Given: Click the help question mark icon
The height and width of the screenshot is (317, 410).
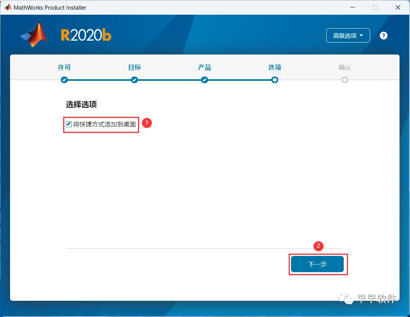Looking at the screenshot, I should (383, 36).
